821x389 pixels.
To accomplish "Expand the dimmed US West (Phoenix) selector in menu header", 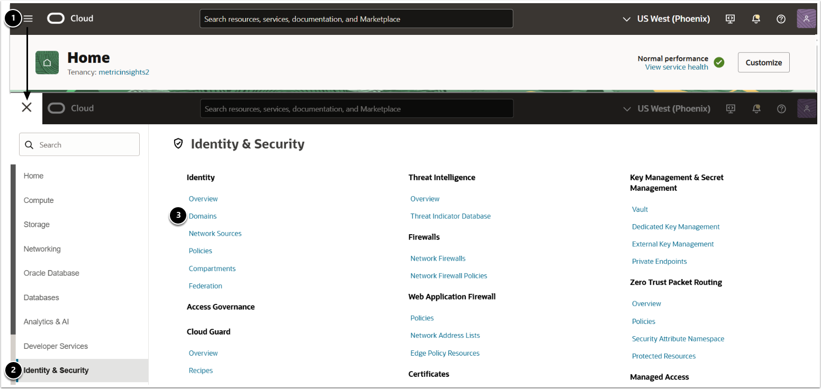I will click(666, 108).
